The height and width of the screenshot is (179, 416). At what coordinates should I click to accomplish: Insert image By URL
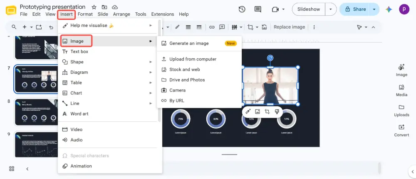click(x=199, y=100)
